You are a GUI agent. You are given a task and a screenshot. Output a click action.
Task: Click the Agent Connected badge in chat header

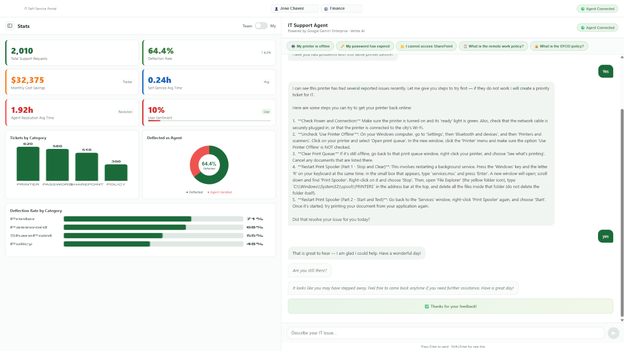[598, 28]
